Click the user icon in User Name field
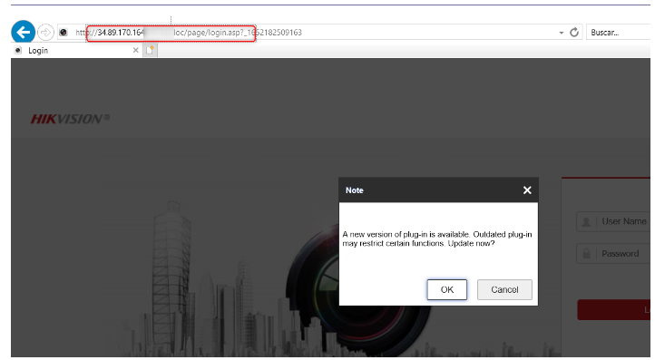Screen dimensions: 655x360 (x=586, y=222)
